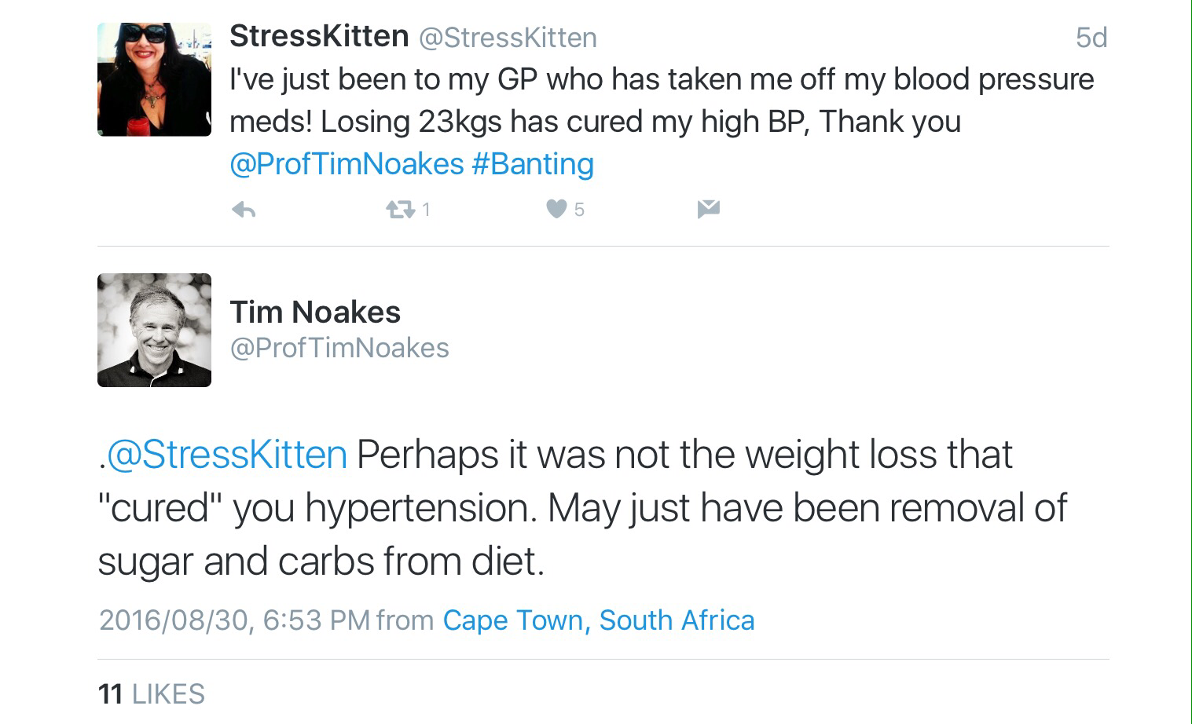The image size is (1192, 724).
Task: Open Tim Noakes' black-and-white profile photo
Action: [x=154, y=330]
